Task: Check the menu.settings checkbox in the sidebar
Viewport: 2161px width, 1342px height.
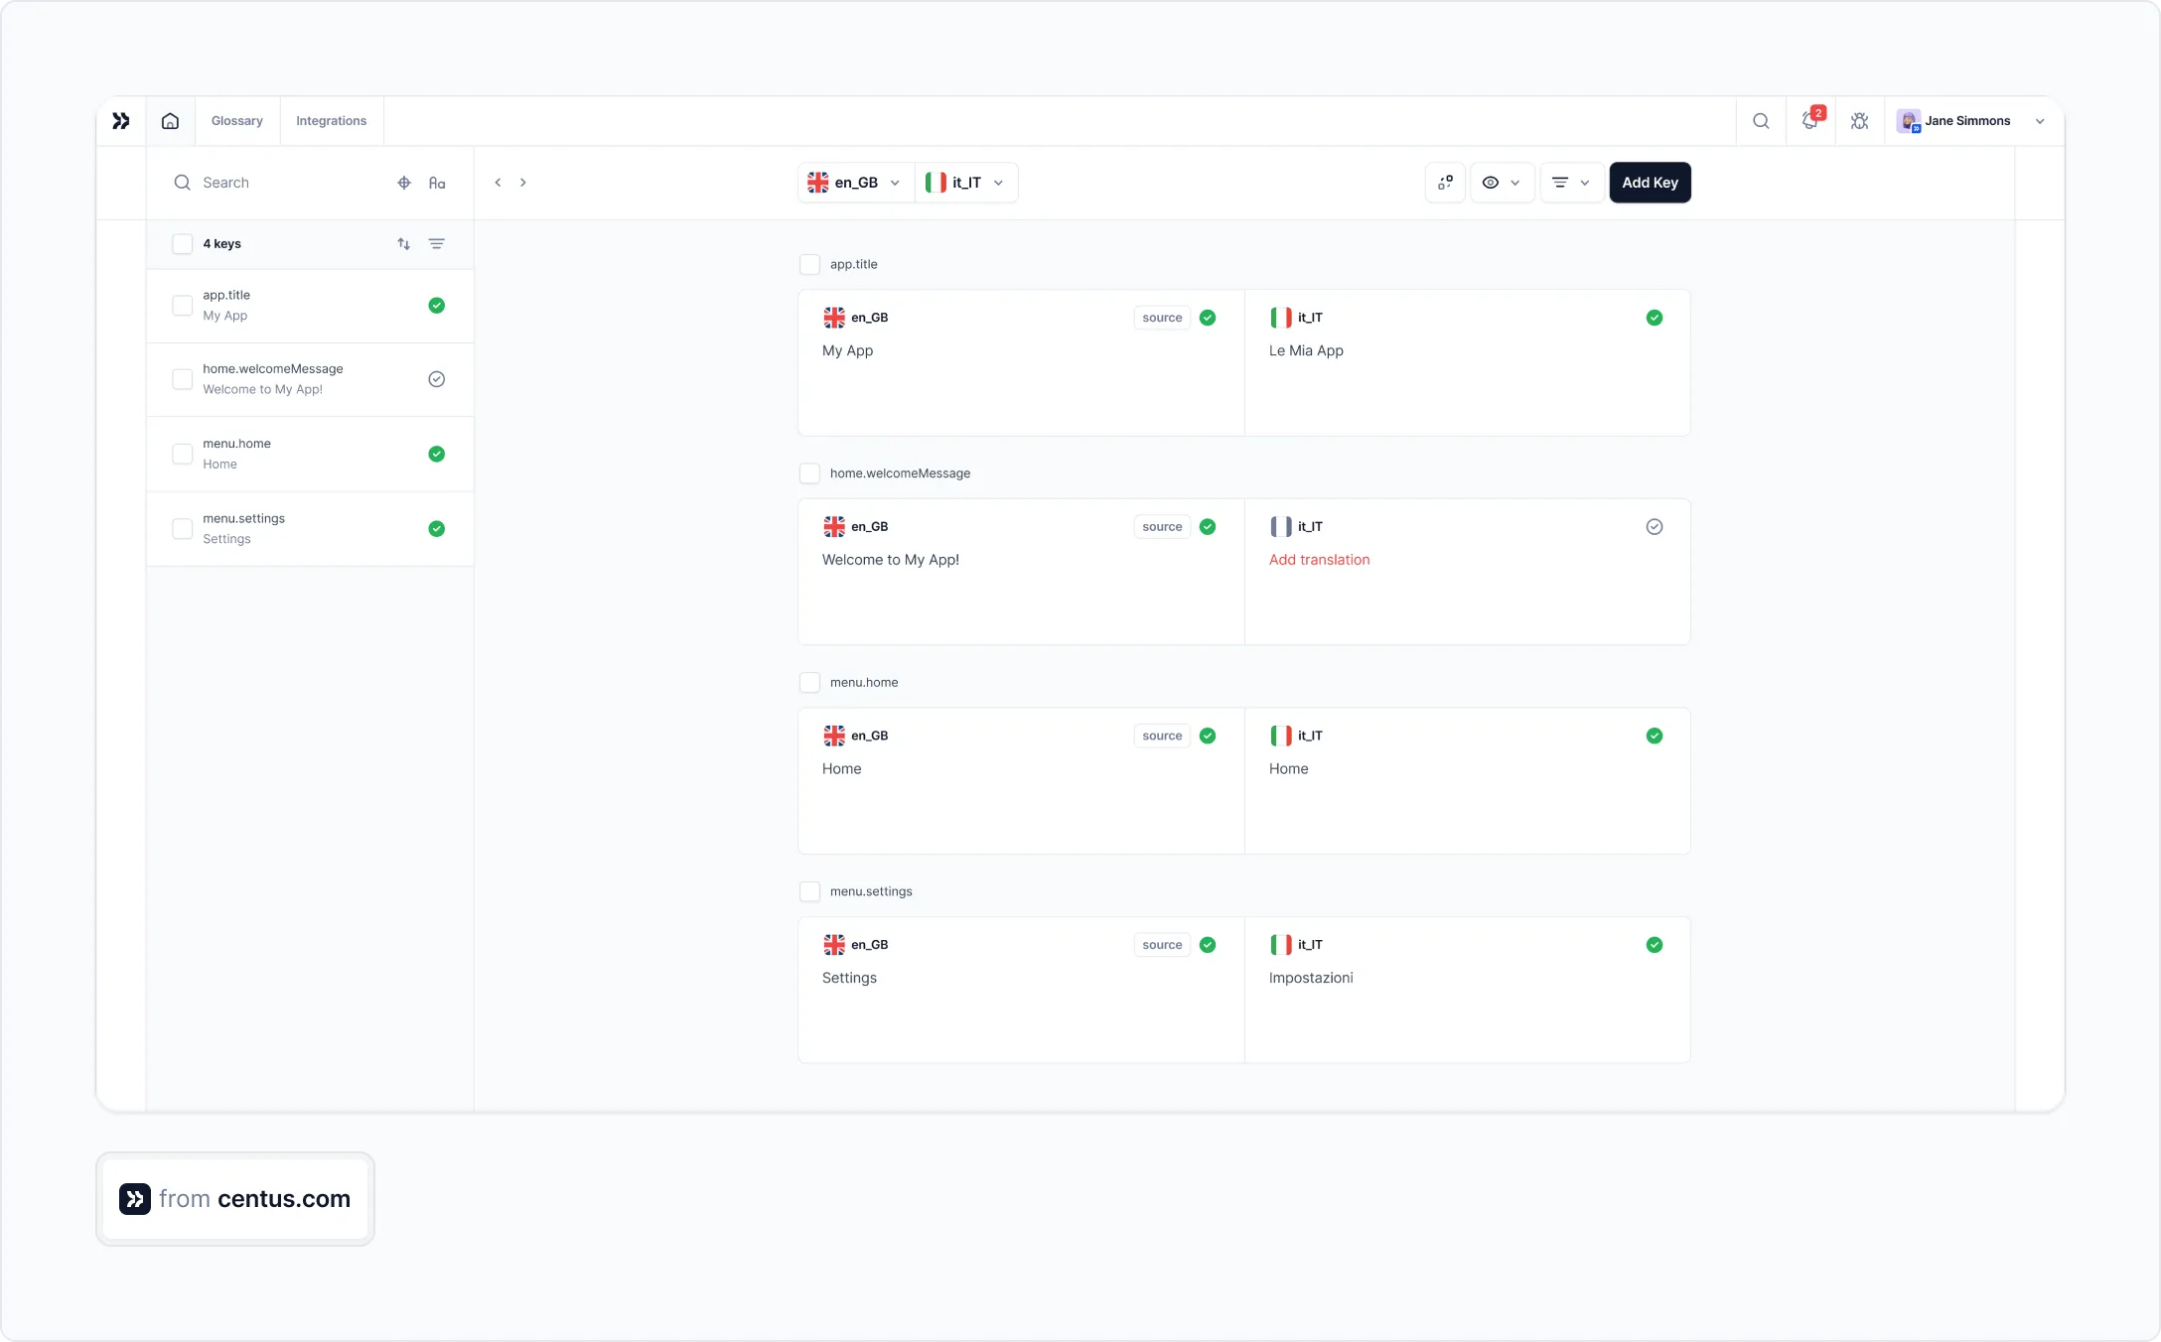Action: (182, 528)
